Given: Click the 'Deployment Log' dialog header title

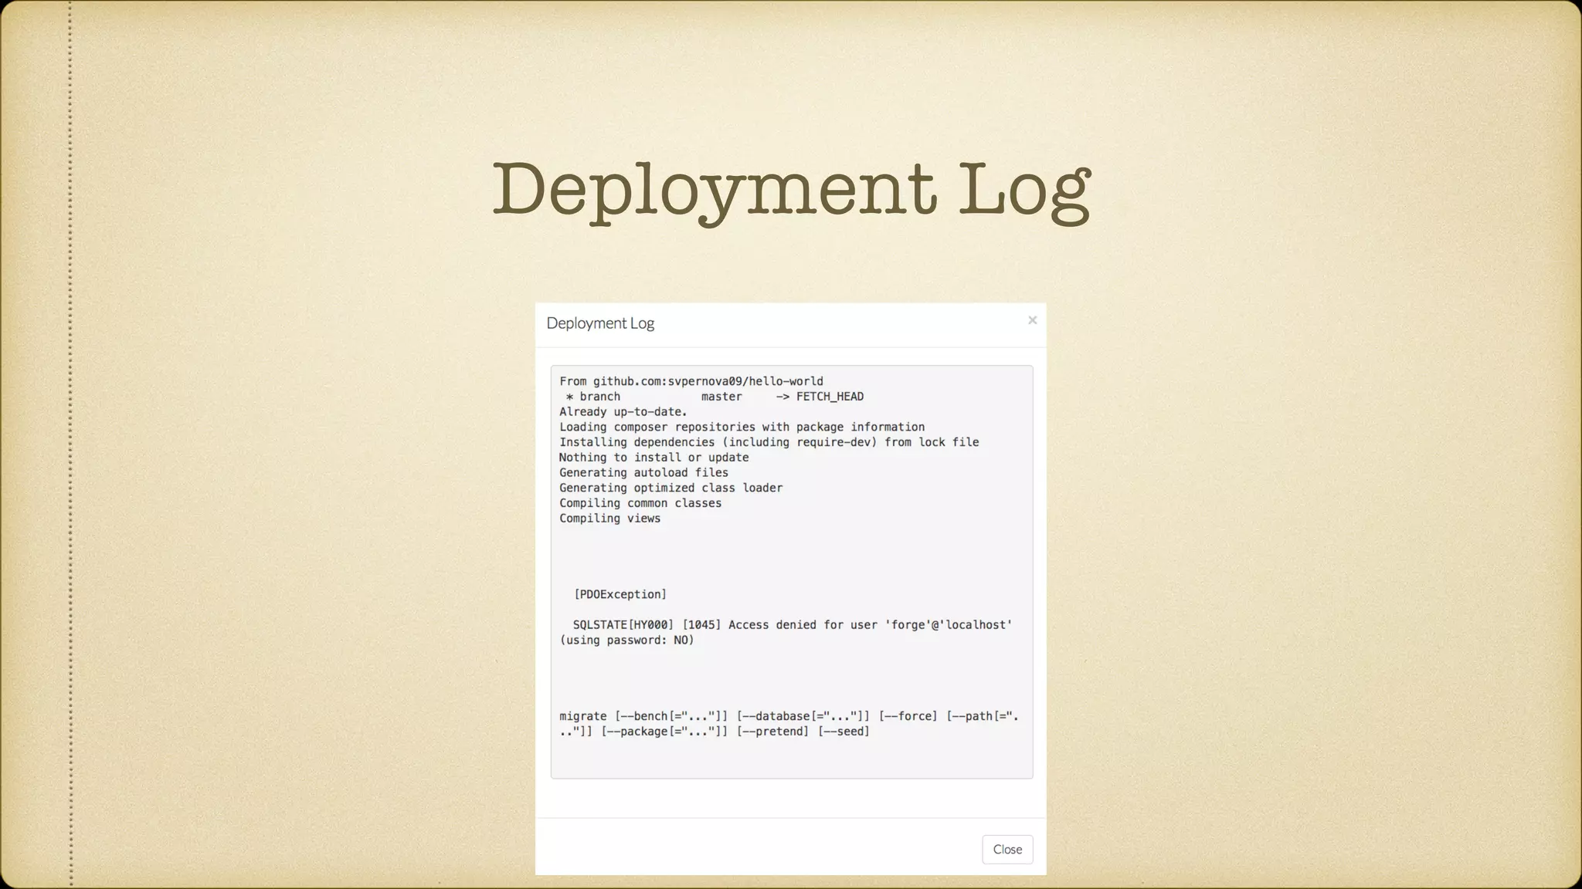Looking at the screenshot, I should 600,323.
